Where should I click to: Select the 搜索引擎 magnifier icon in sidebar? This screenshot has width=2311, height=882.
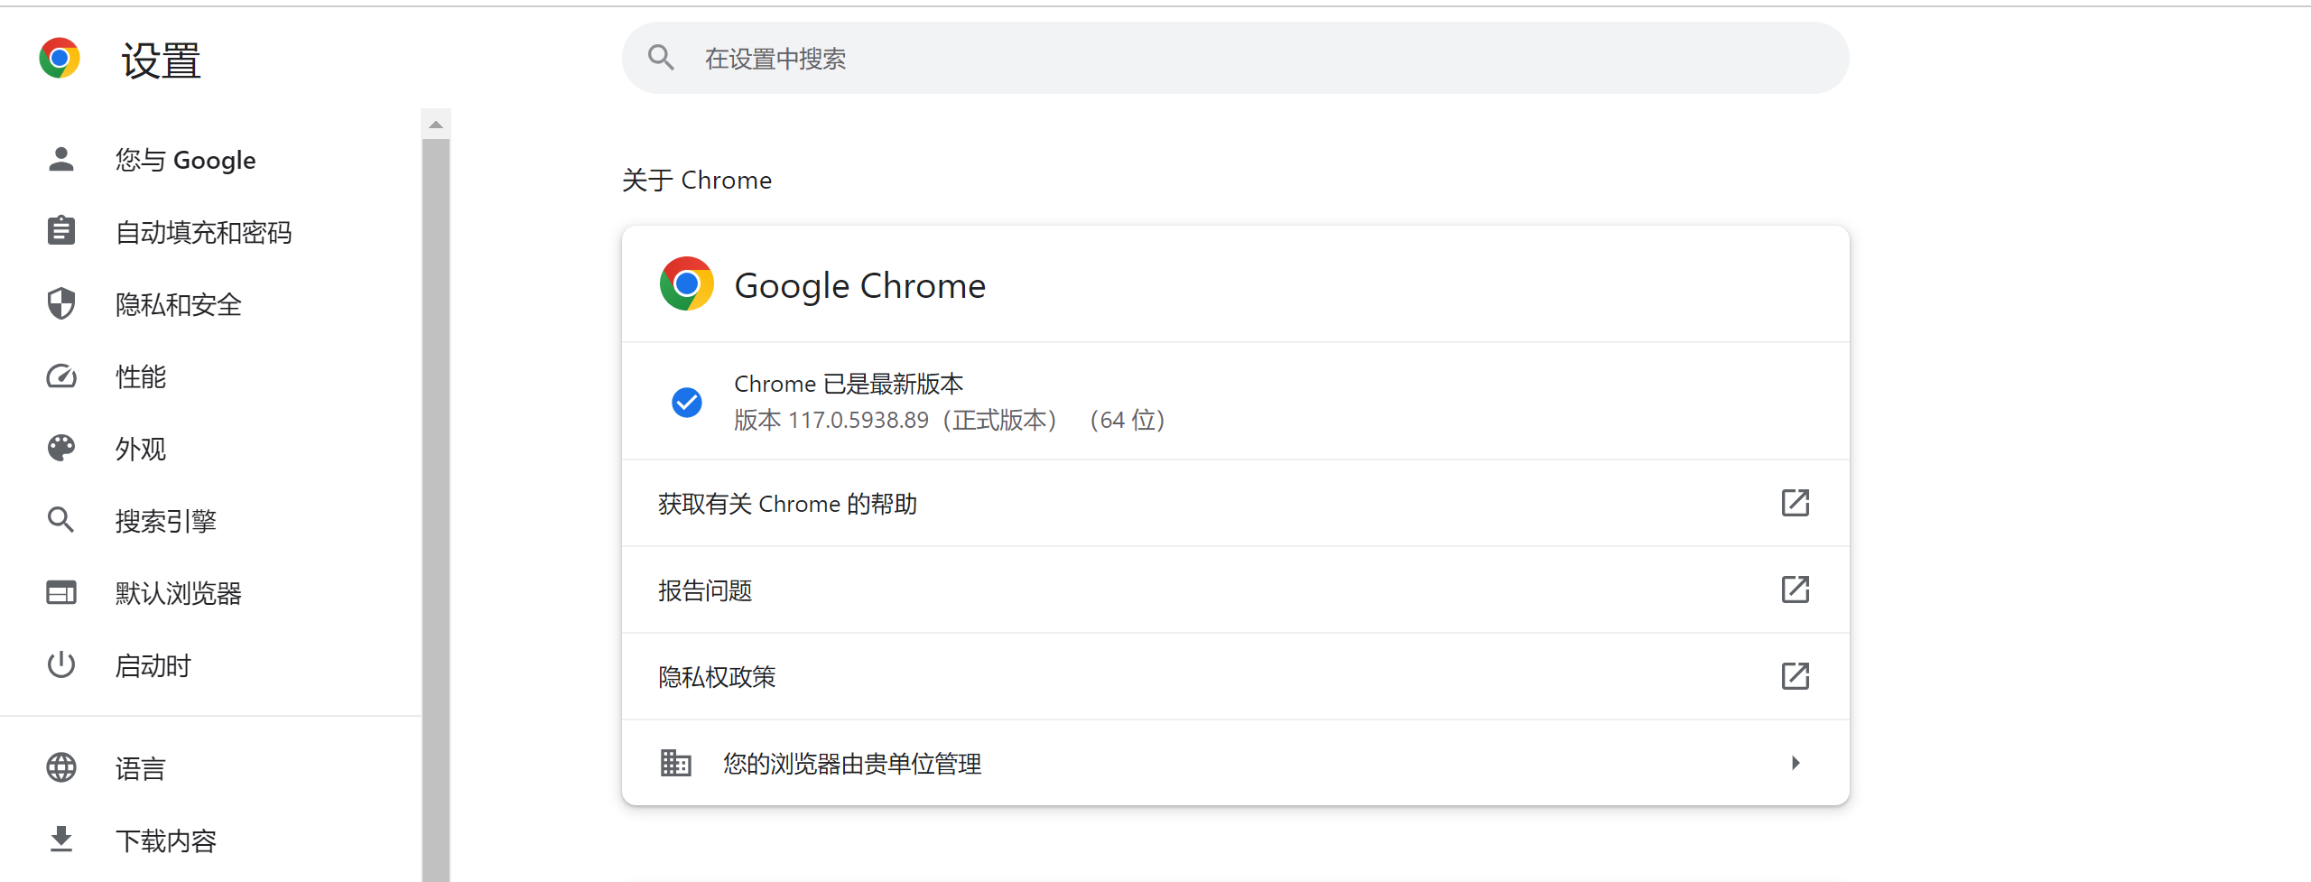60,520
